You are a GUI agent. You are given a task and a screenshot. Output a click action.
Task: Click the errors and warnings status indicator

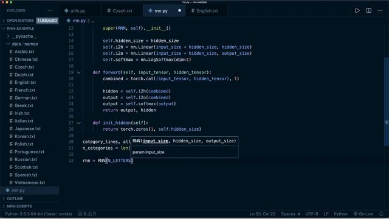click(87, 214)
